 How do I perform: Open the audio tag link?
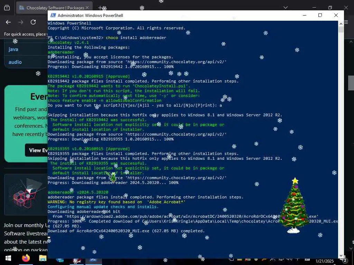pos(15,62)
